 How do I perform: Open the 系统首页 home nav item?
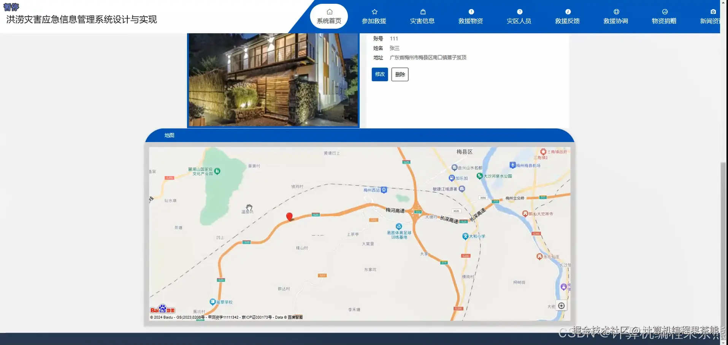[329, 16]
